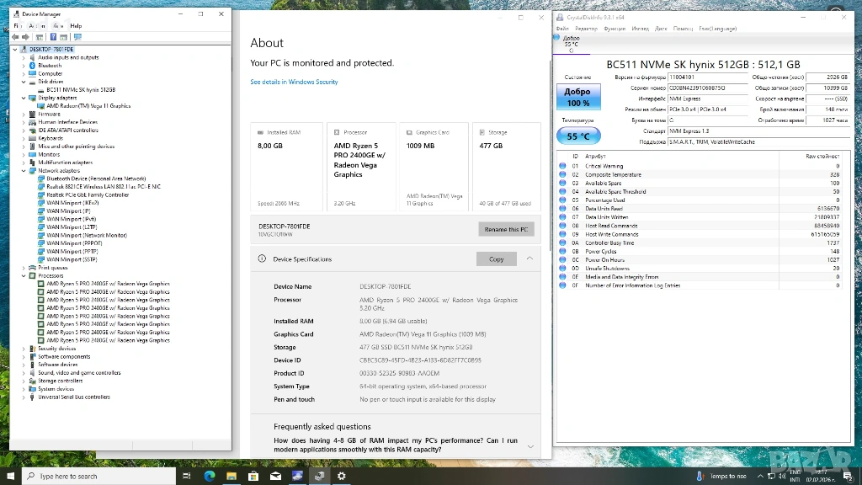
Task: Expand the Keyboards category
Action: [x=24, y=138]
